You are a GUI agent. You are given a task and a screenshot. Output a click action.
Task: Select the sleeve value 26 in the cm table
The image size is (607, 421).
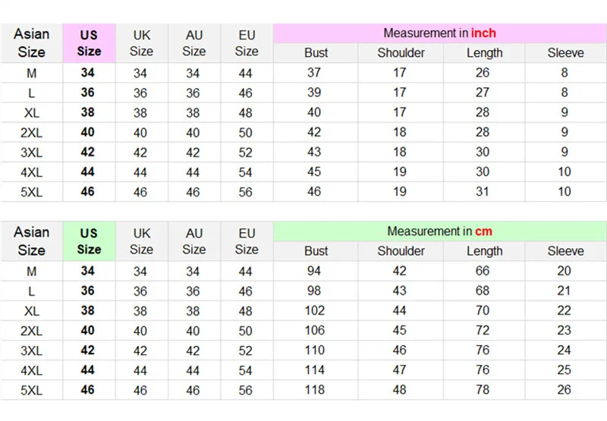(564, 390)
